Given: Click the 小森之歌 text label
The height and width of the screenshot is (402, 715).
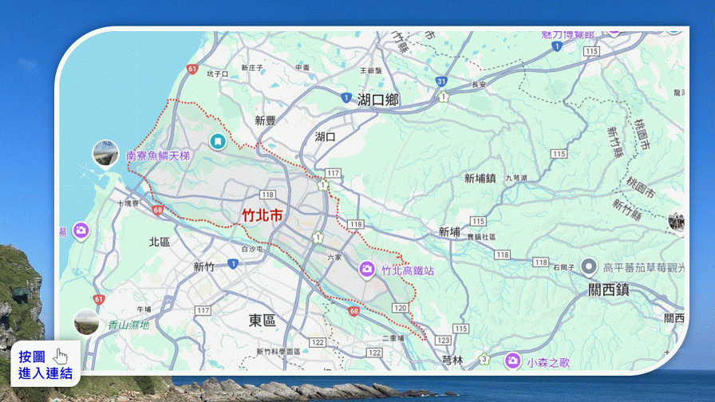Looking at the screenshot, I should [548, 362].
